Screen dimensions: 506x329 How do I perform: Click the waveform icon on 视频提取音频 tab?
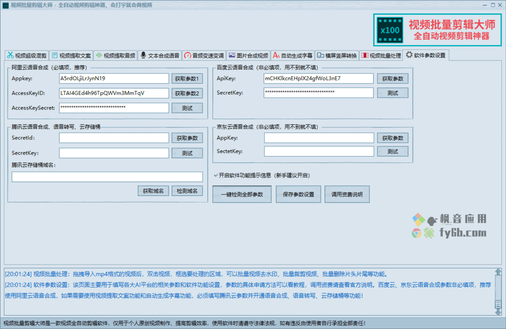click(x=99, y=55)
